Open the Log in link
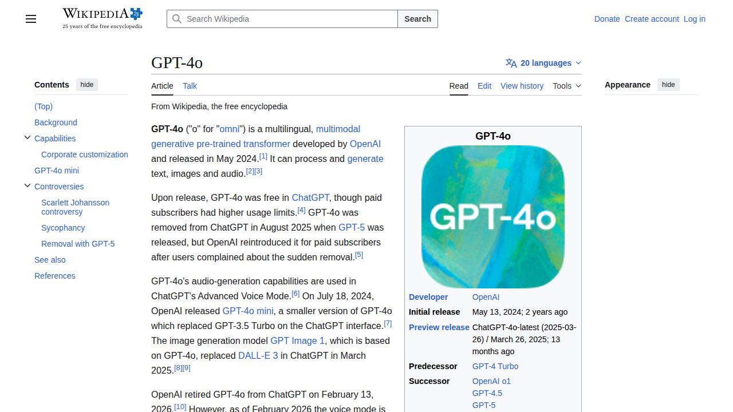This screenshot has height=412, width=733. pos(695,19)
